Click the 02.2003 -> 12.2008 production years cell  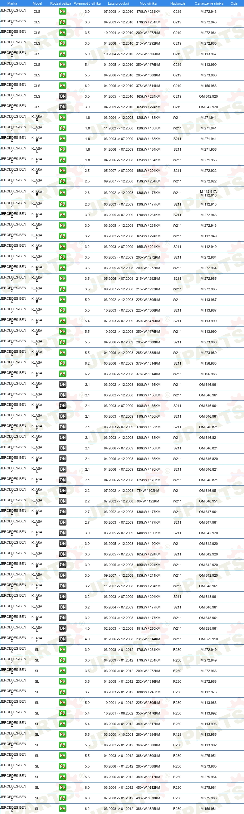pos(119,628)
